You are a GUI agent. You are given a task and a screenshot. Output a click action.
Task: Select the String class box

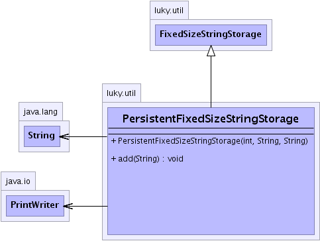tap(42, 136)
